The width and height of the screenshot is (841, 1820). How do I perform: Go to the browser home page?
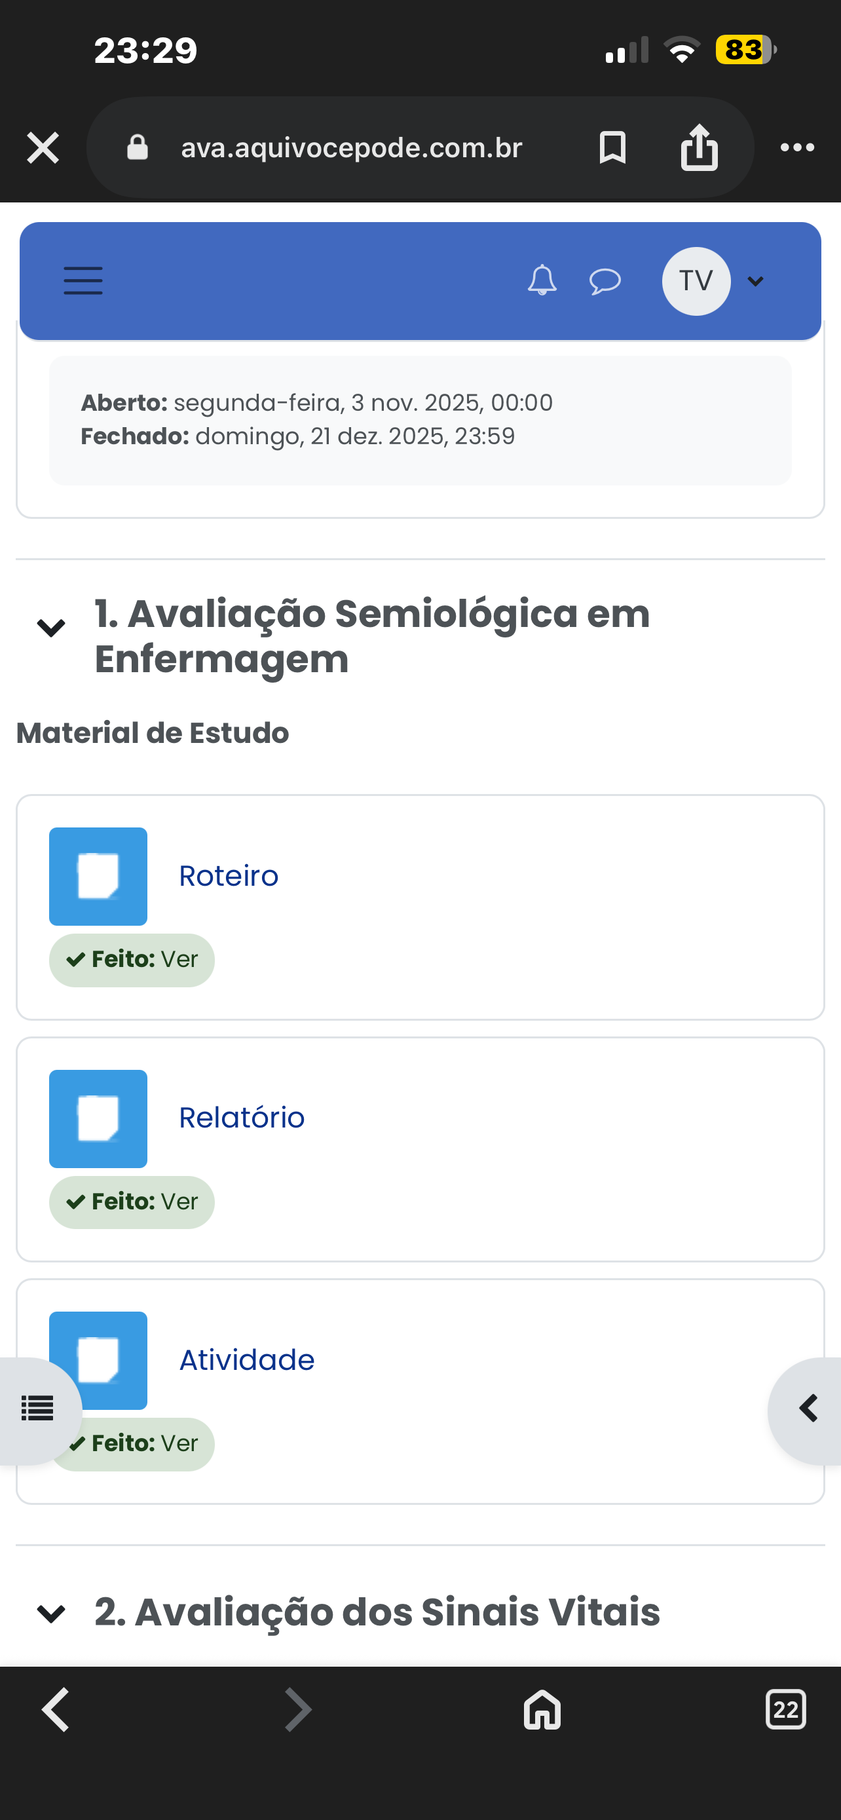(x=542, y=1710)
